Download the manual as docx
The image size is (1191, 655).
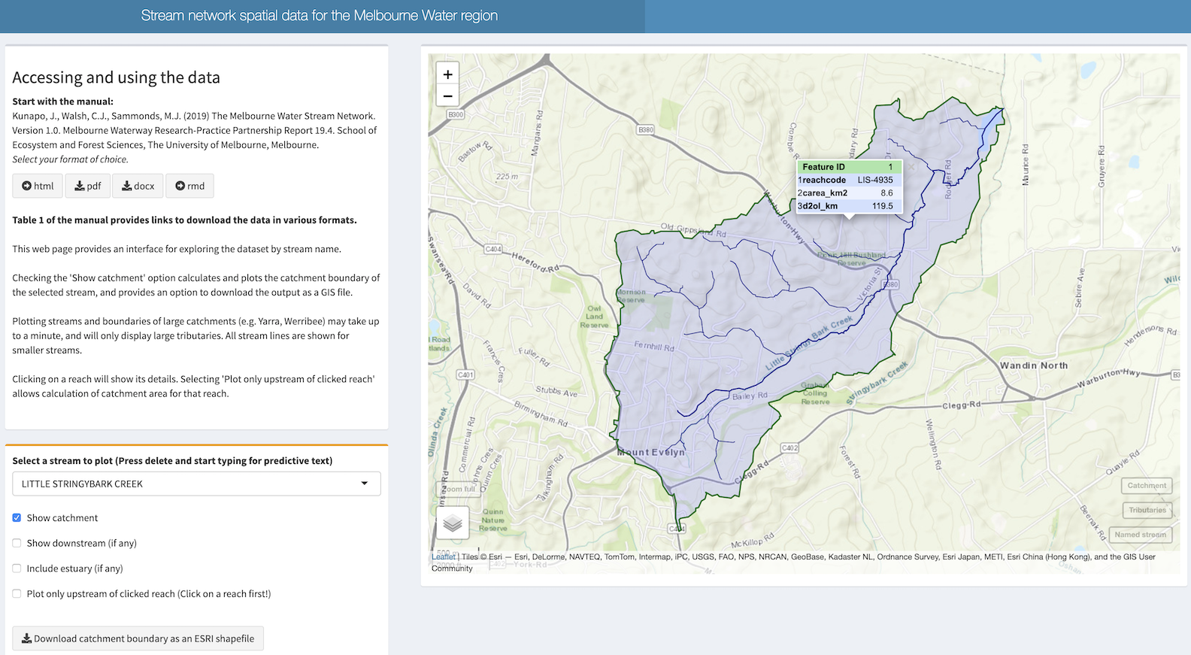[138, 186]
